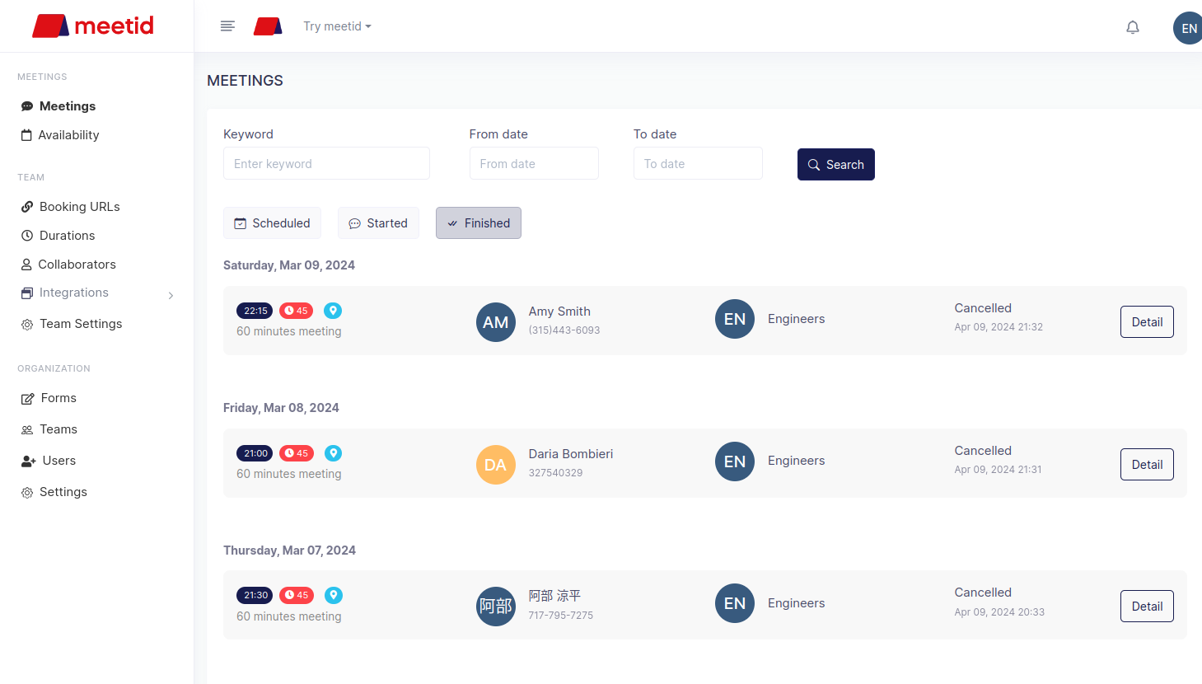Click the Search button
The width and height of the screenshot is (1202, 684).
point(836,164)
